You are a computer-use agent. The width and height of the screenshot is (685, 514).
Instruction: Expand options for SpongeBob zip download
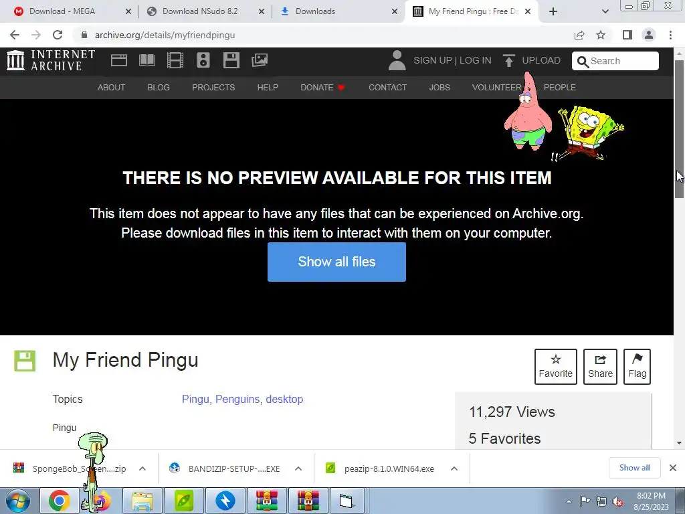[x=142, y=468]
